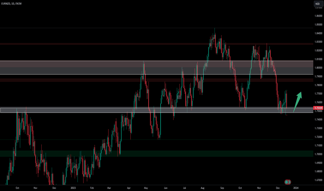Click the 1.86000 price scale label
This screenshot has width=324, height=191.
tap(318, 16)
